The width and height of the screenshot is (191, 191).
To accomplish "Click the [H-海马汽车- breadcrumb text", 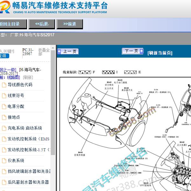I will 30,70.
